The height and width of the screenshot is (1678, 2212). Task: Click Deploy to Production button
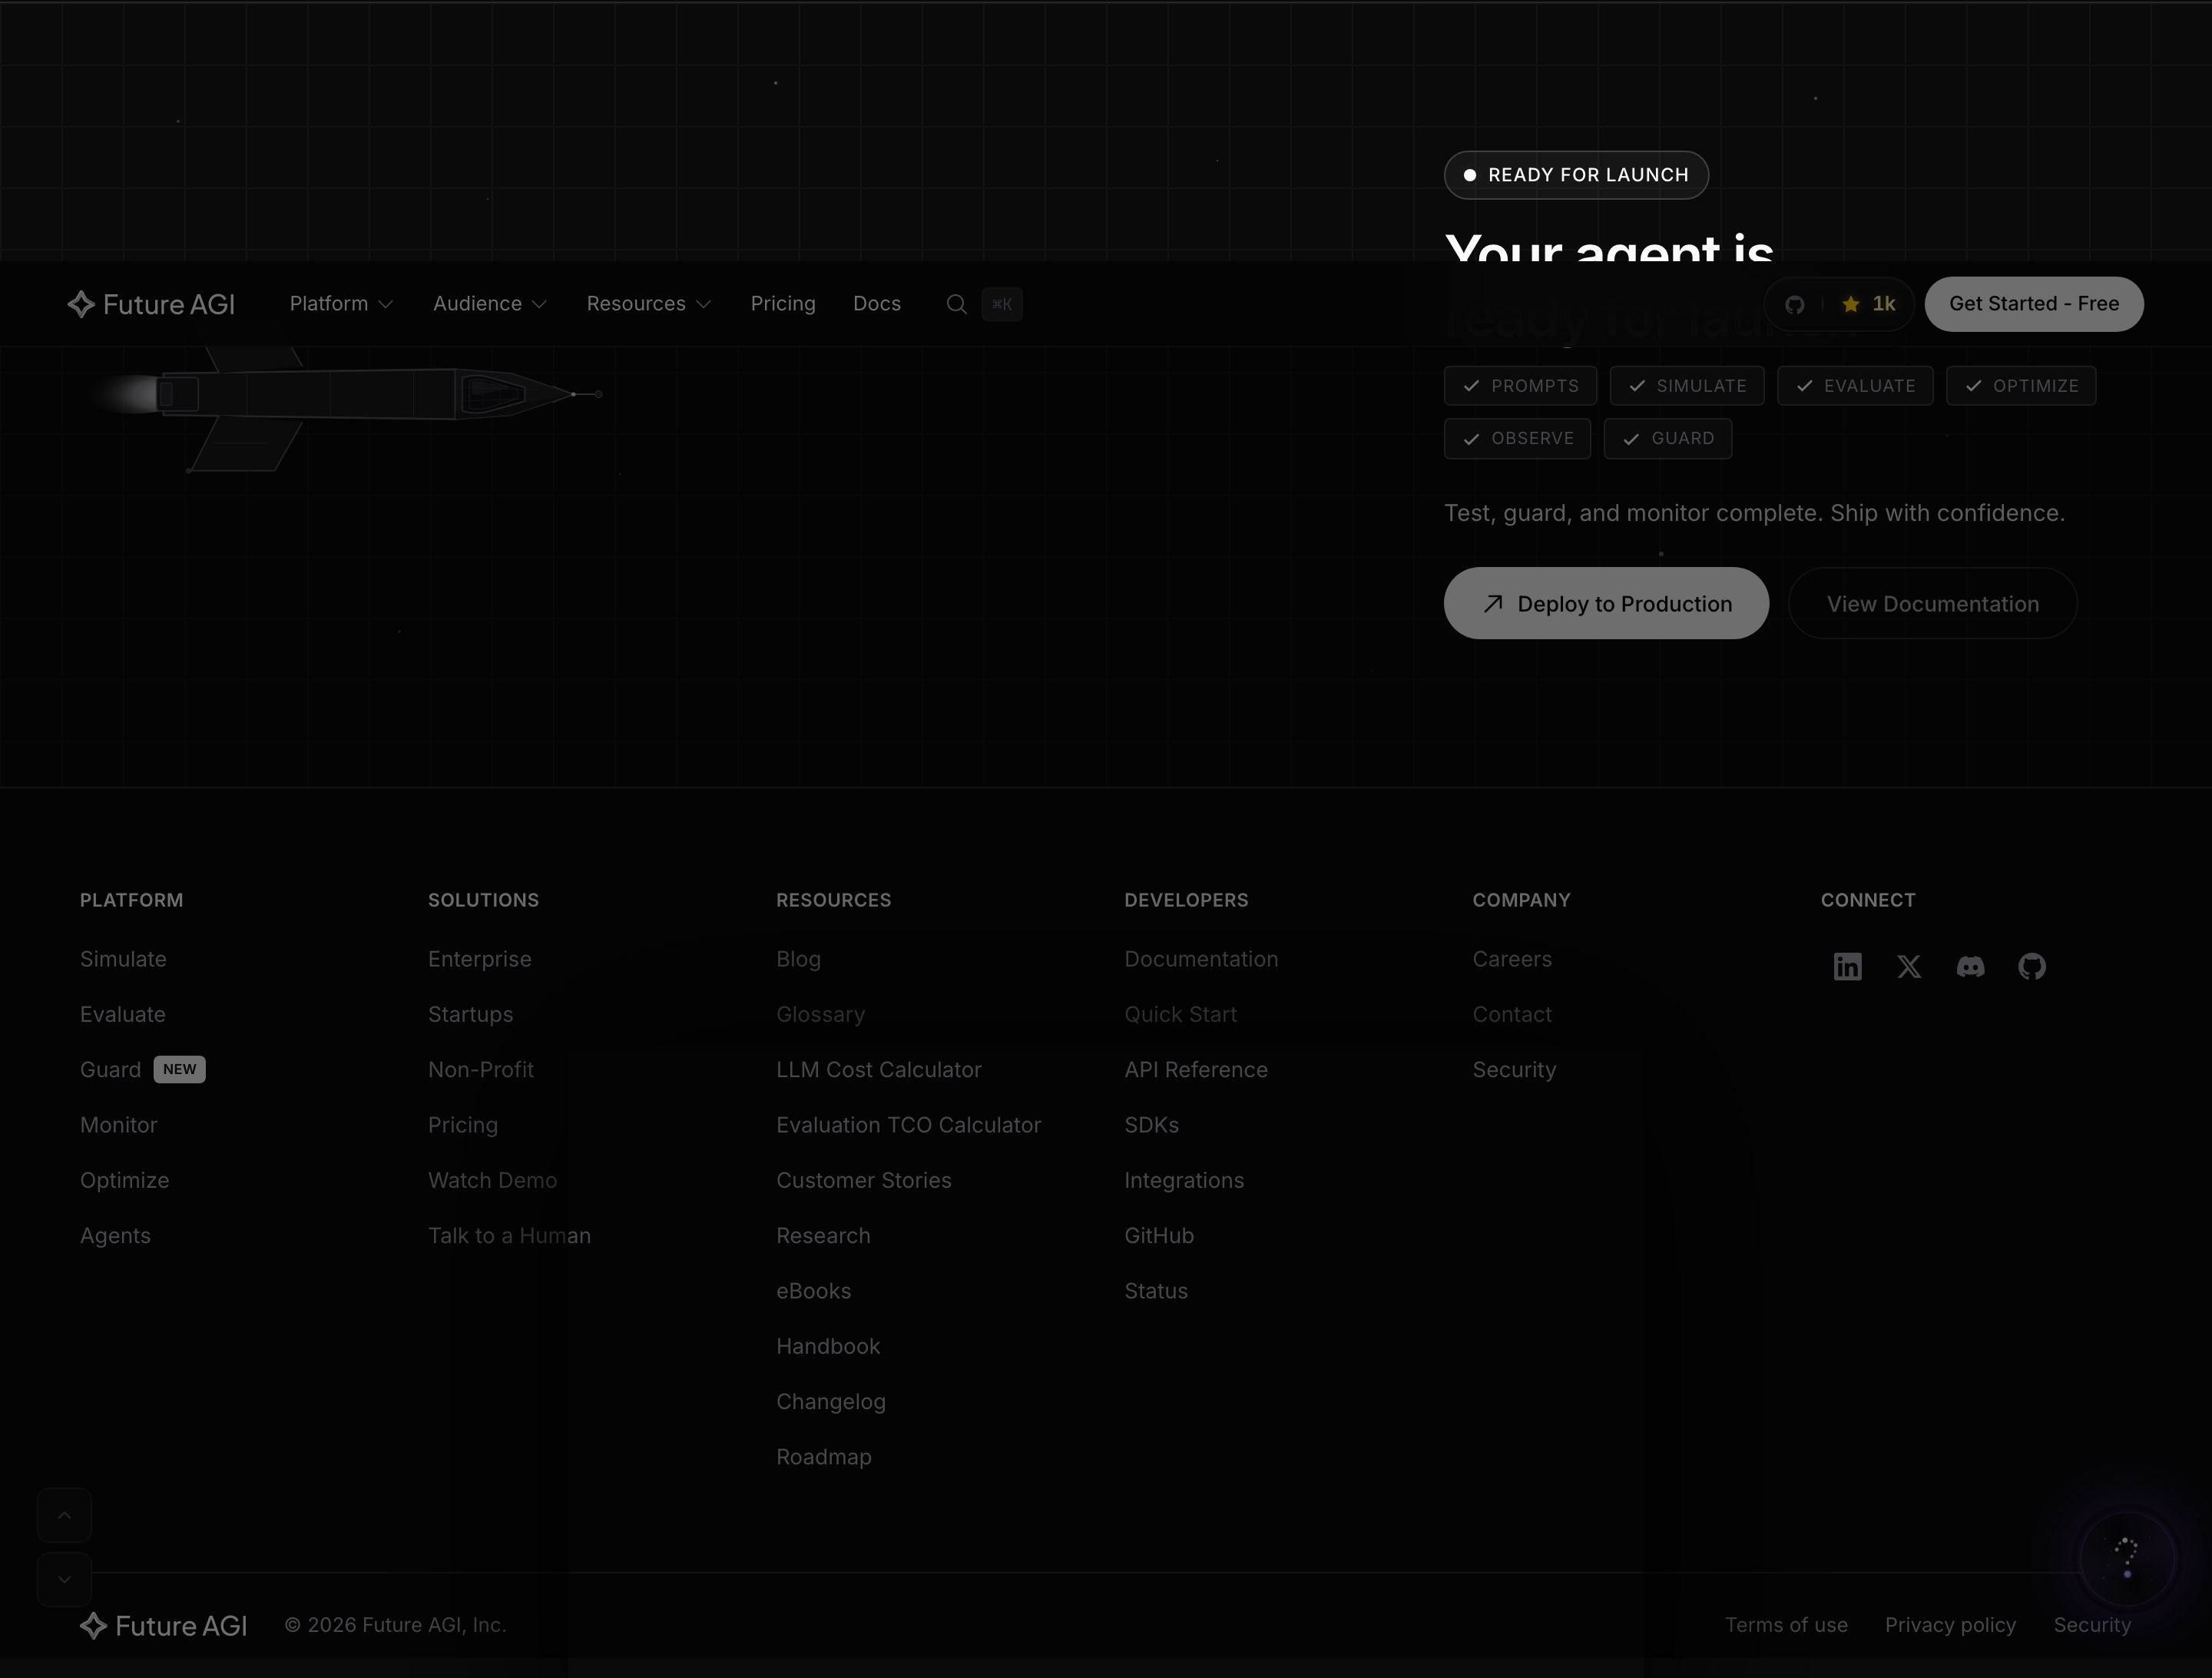(1606, 603)
